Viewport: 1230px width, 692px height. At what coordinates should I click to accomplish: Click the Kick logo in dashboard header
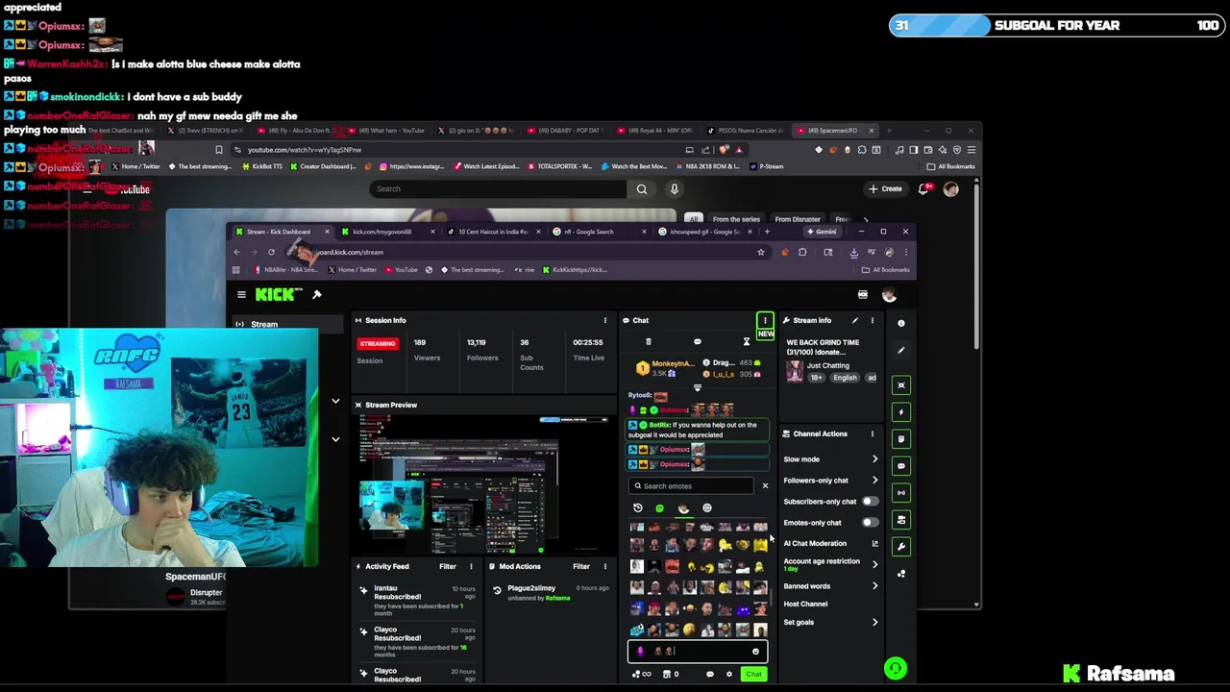[279, 295]
